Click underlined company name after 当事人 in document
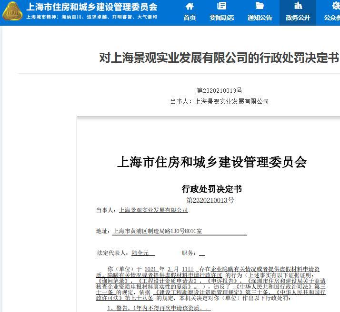 [x=153, y=210]
